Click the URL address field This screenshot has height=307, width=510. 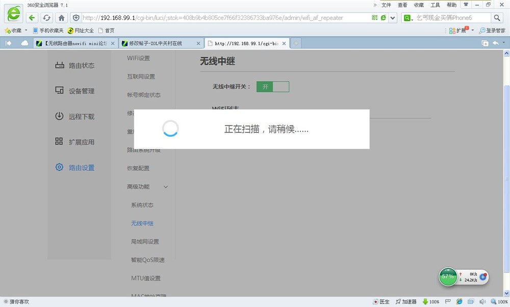(x=226, y=17)
